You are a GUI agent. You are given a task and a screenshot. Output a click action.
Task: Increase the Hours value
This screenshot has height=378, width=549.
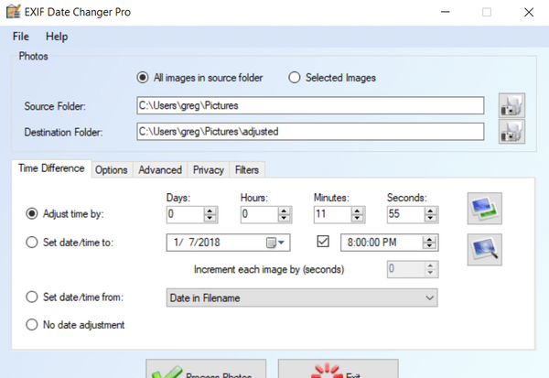(284, 211)
